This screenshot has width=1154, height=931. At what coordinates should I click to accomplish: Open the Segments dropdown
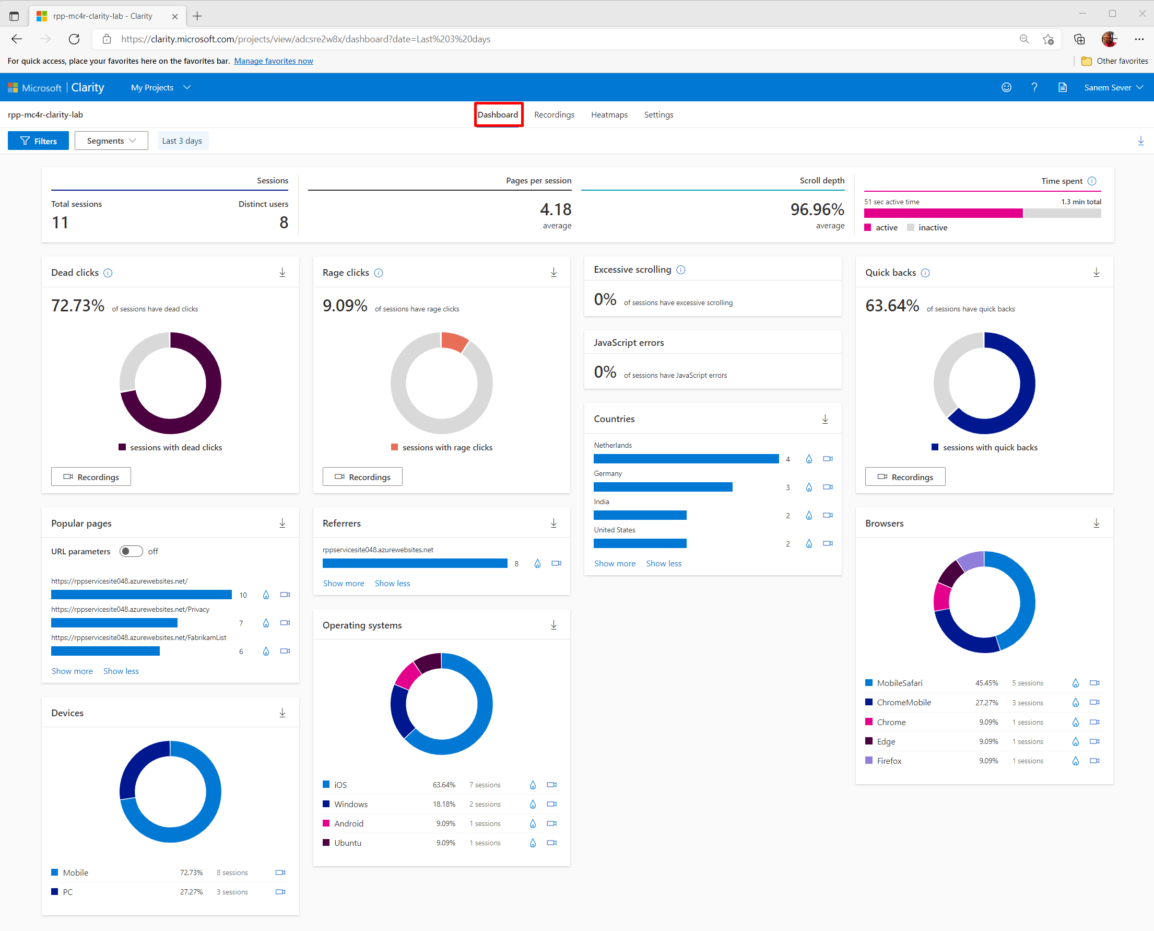pyautogui.click(x=111, y=141)
